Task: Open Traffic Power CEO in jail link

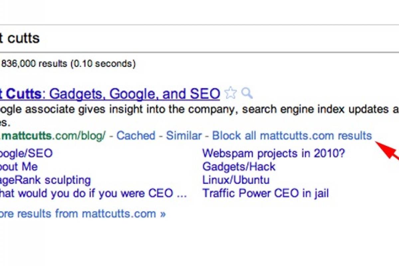Action: 265,193
